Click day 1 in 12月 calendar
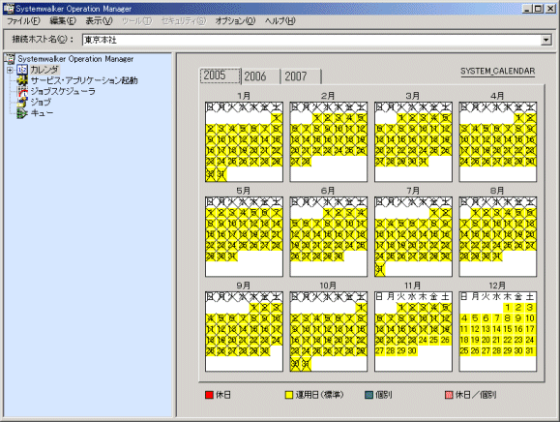This screenshot has width=560, height=422. [x=508, y=307]
